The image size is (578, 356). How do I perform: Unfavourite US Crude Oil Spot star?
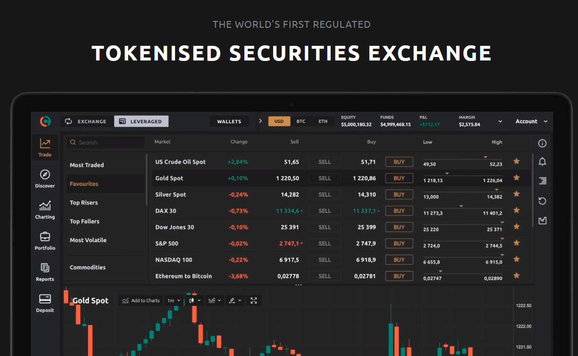[x=517, y=161]
